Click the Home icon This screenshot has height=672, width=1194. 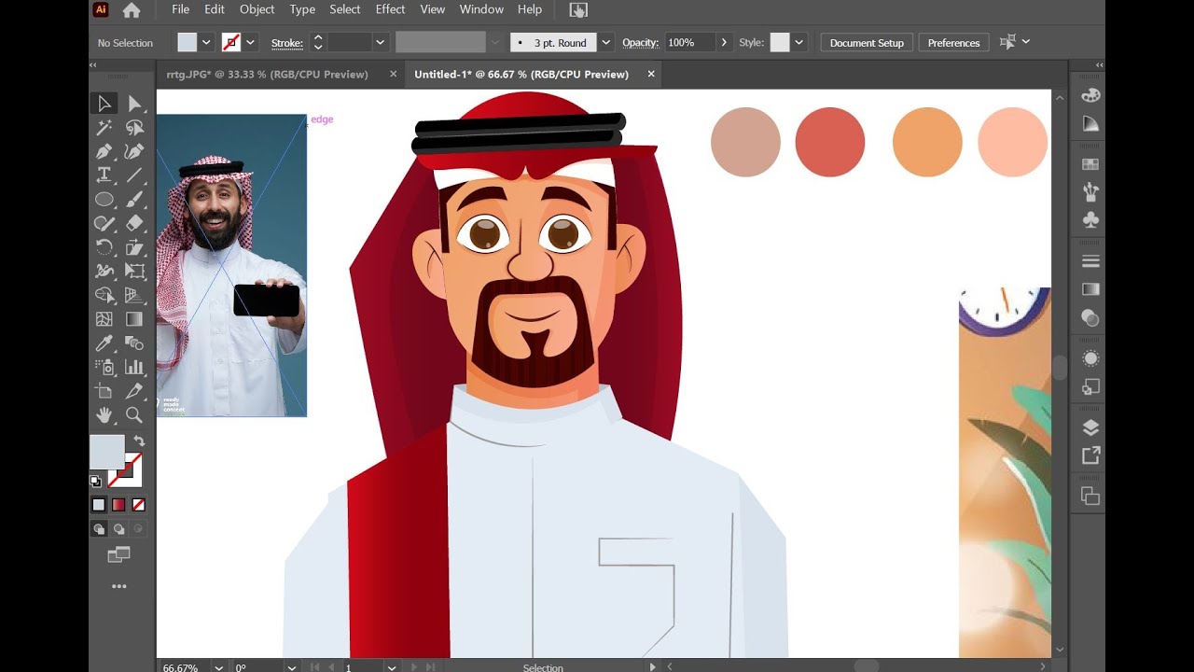point(132,10)
